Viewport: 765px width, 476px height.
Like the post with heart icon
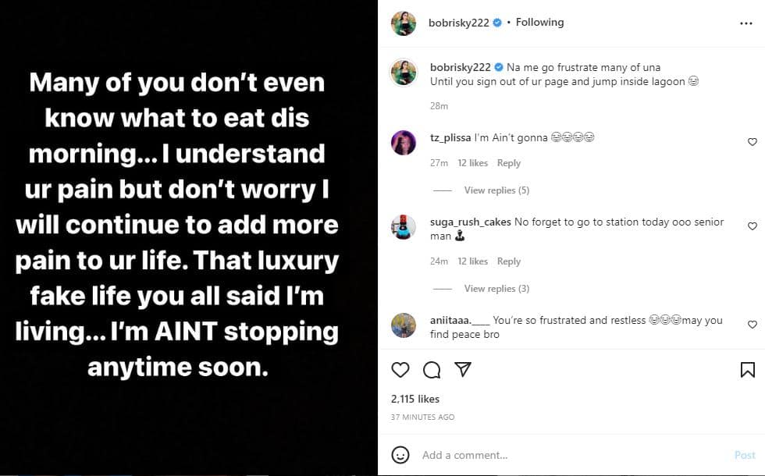click(400, 370)
